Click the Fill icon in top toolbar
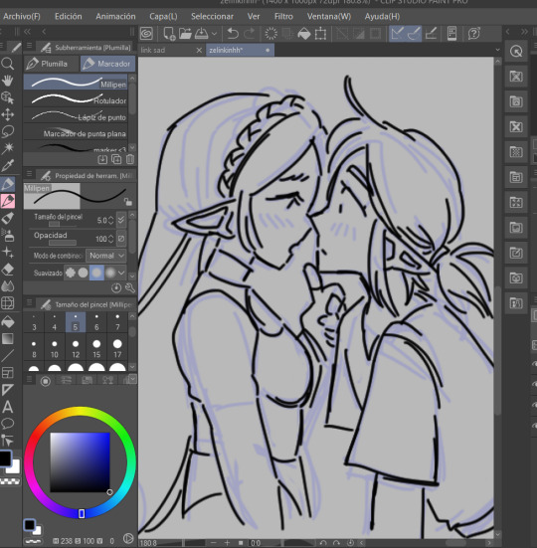Viewport: 537px width, 548px height. click(304, 34)
